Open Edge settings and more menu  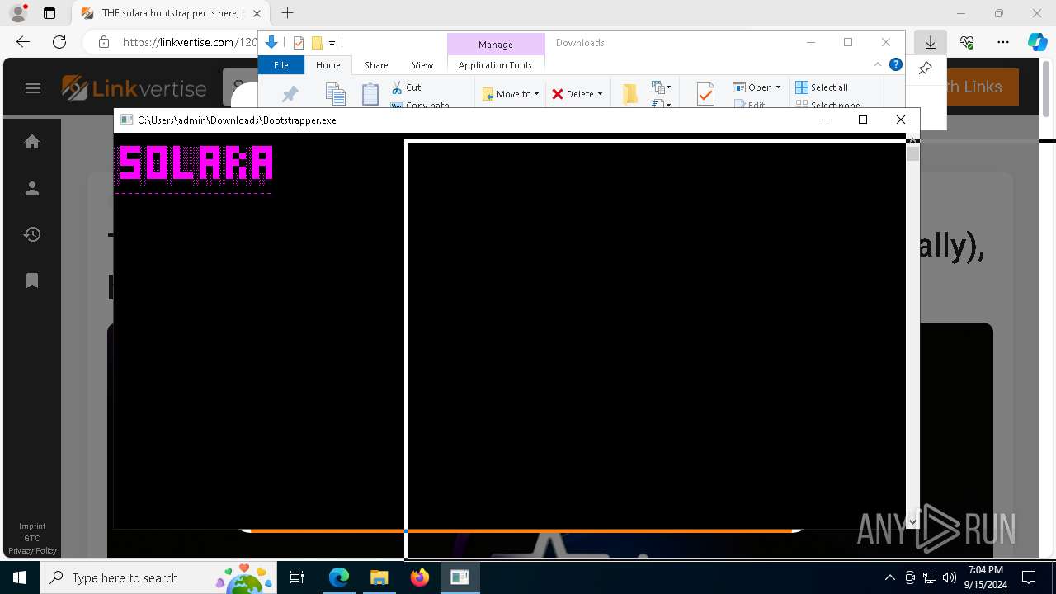(x=1003, y=42)
